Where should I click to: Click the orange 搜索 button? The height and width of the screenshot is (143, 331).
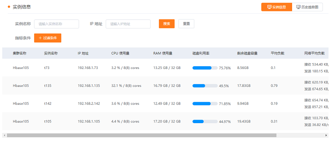click(167, 24)
